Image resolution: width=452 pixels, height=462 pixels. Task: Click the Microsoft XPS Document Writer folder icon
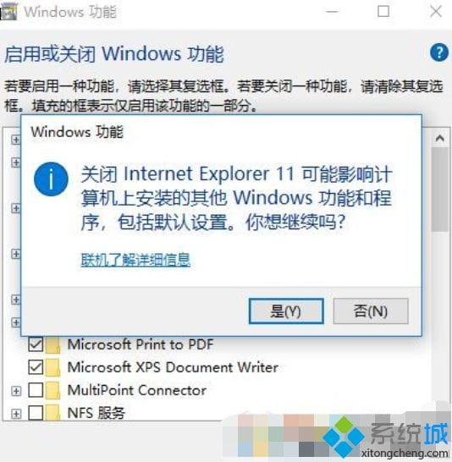coord(53,367)
